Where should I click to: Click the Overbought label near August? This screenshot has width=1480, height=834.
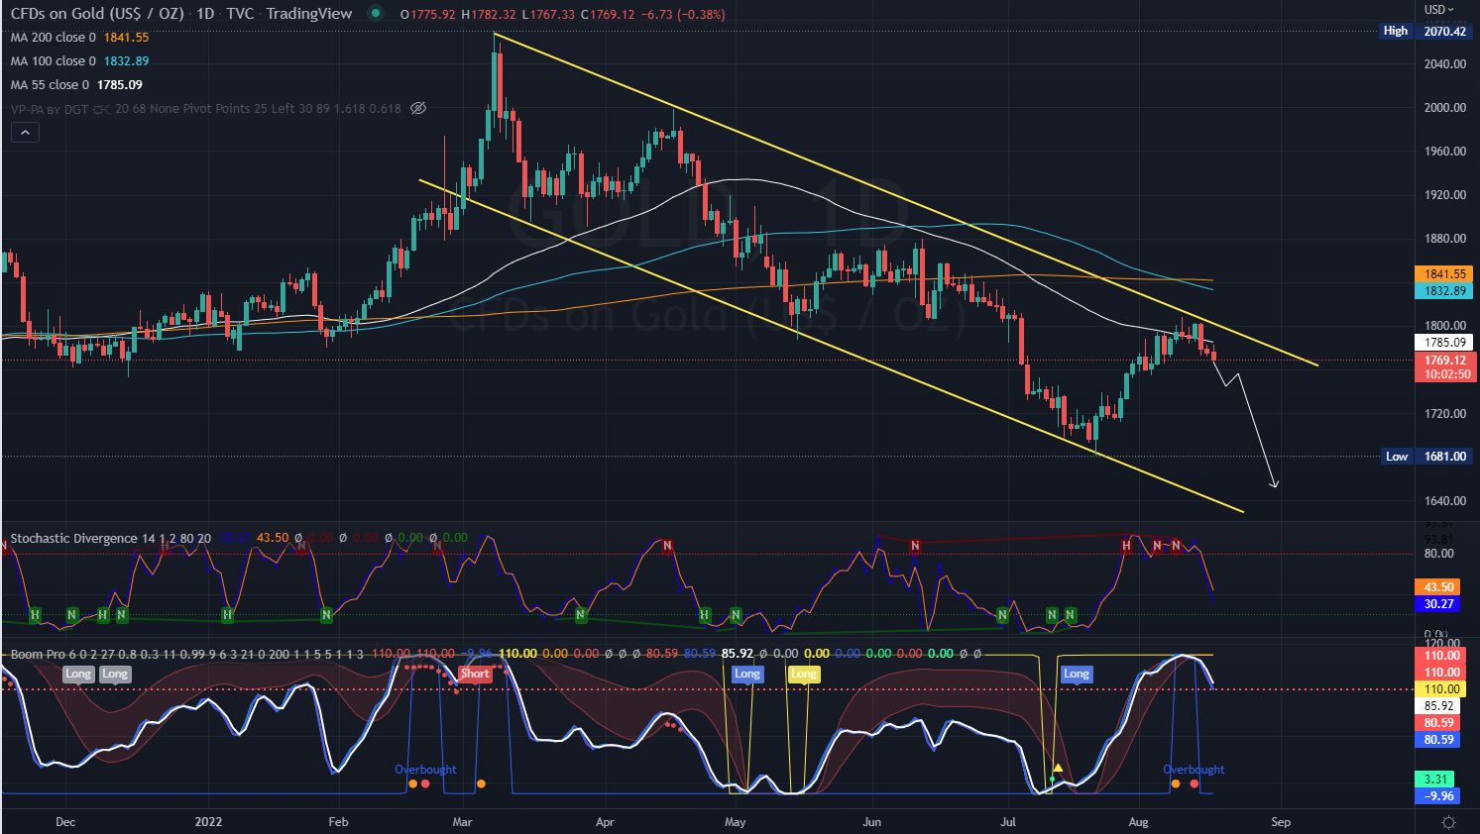(1194, 770)
